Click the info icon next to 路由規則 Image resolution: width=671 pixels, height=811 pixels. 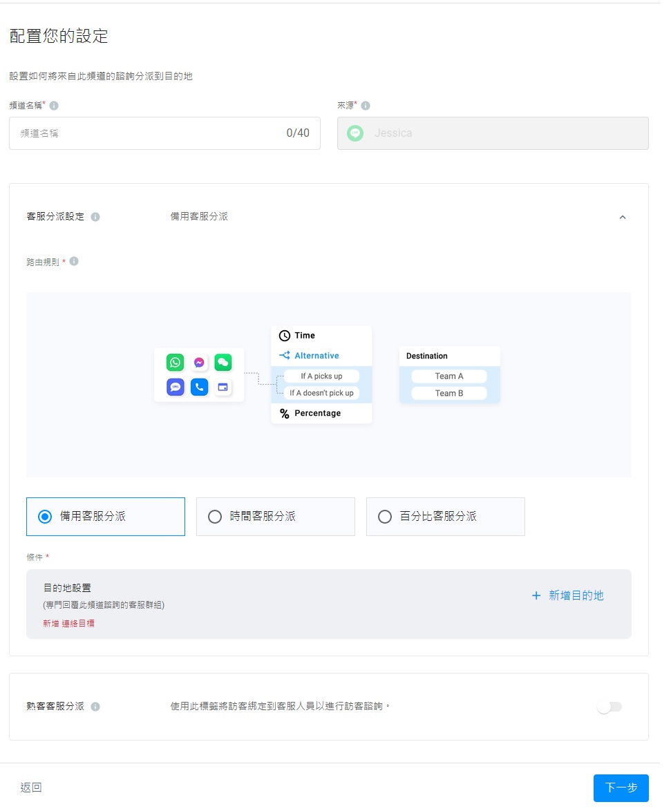tap(74, 261)
